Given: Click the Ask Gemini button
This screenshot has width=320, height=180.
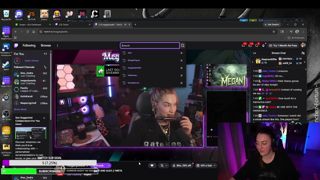Looking at the screenshot, I should (x=271, y=24).
